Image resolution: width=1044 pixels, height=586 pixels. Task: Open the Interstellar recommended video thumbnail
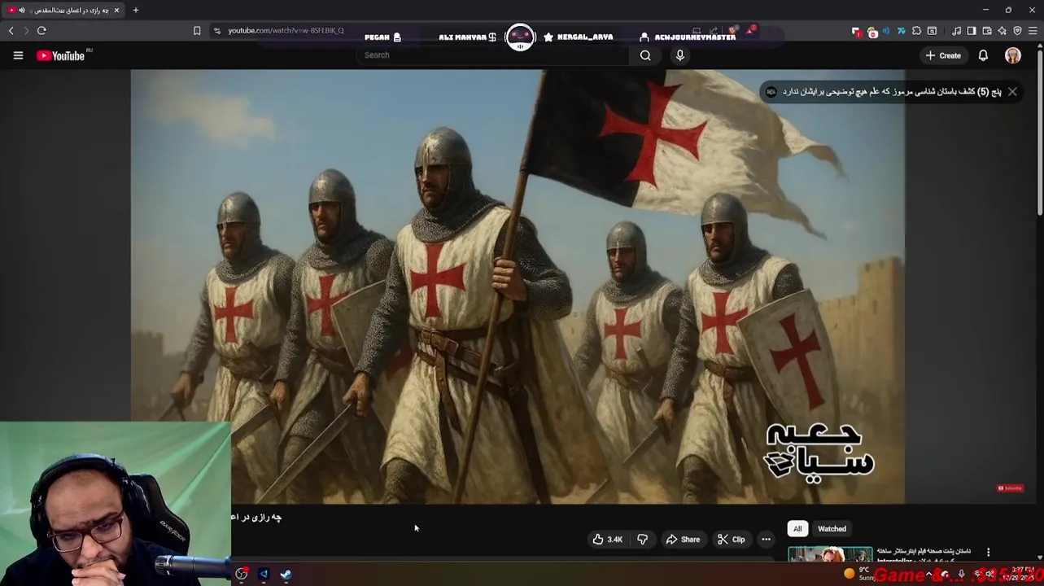[829, 555]
